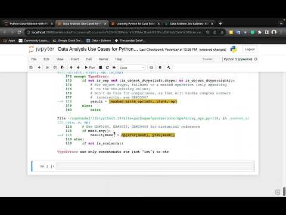This screenshot has height=215, width=286.
Task: Restart kernel and run all cells
Action: tap(114, 67)
